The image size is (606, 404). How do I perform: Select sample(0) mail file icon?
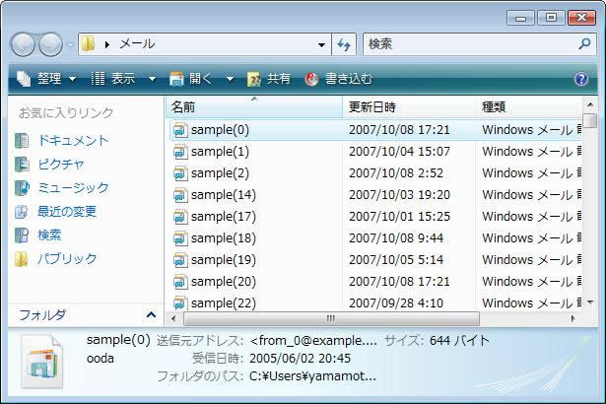click(x=180, y=130)
